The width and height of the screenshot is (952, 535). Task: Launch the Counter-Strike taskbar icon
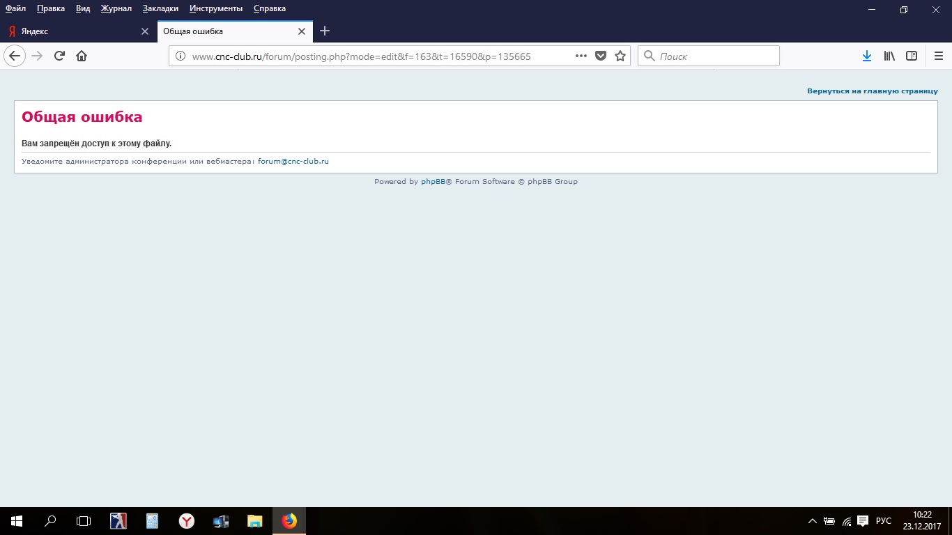(118, 520)
